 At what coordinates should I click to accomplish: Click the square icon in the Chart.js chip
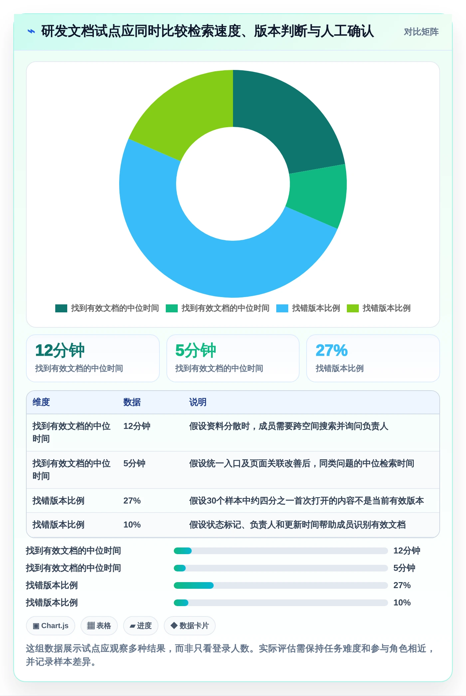click(x=36, y=626)
